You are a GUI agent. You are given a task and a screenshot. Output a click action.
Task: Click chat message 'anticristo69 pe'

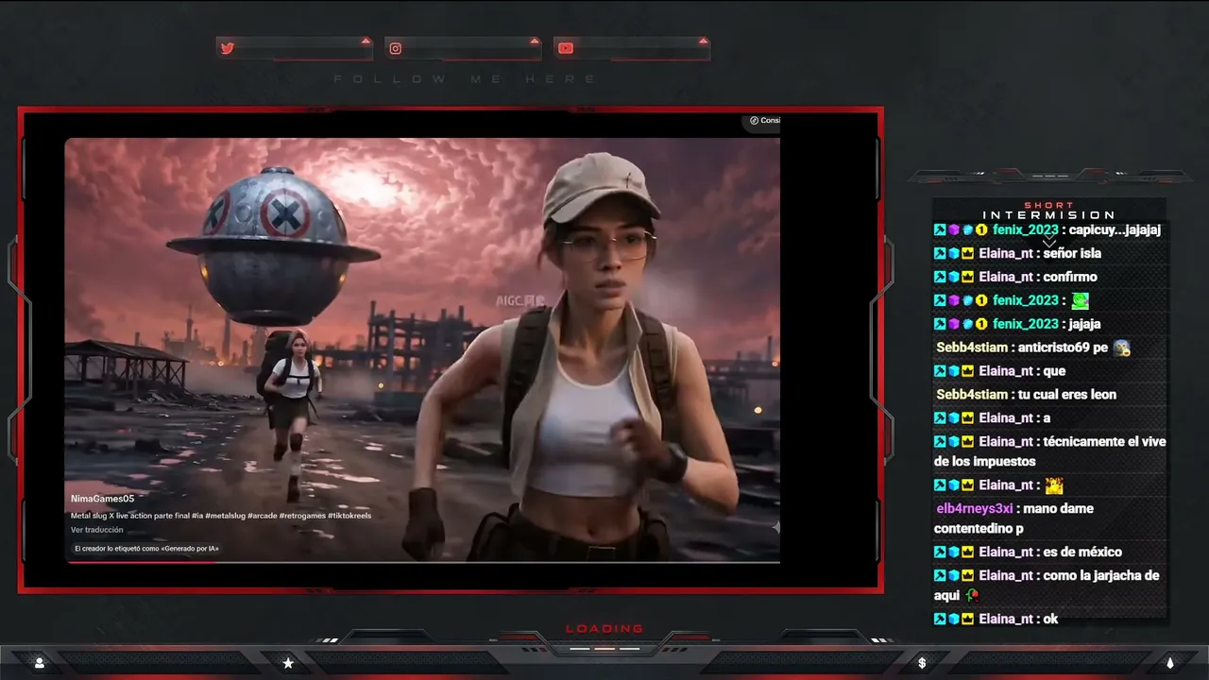coord(1063,348)
